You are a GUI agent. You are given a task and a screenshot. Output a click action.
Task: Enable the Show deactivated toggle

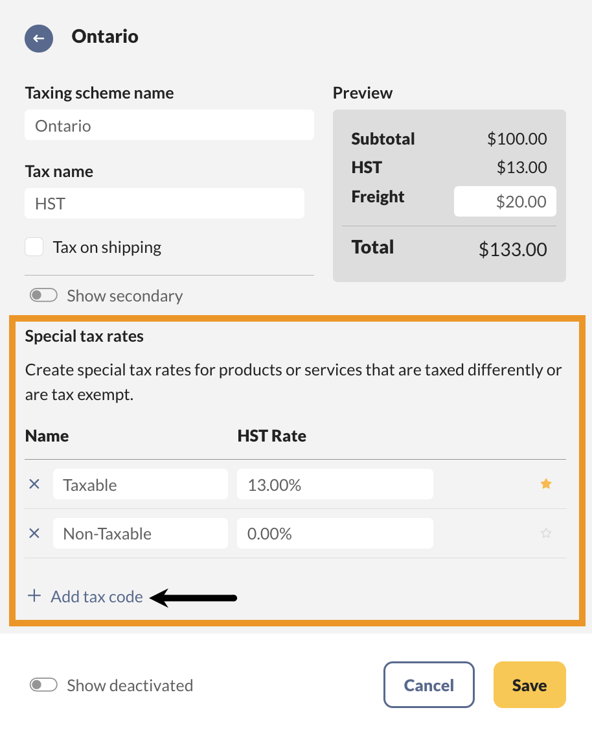[43, 685]
